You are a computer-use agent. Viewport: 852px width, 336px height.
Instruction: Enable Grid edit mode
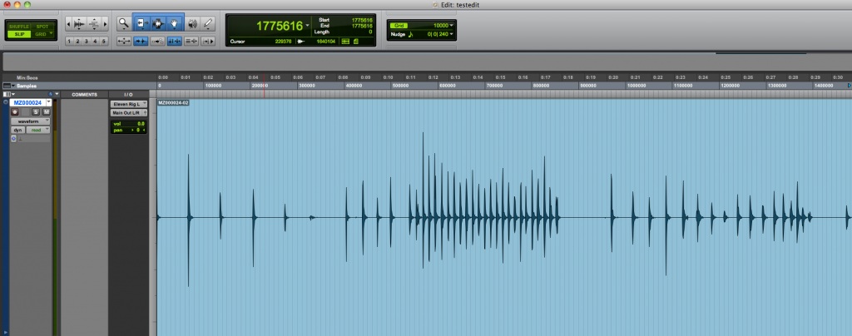(x=41, y=34)
